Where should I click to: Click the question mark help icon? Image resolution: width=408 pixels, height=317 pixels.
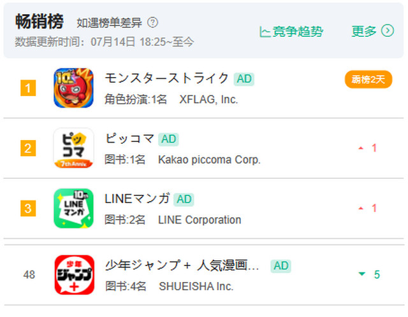[153, 23]
